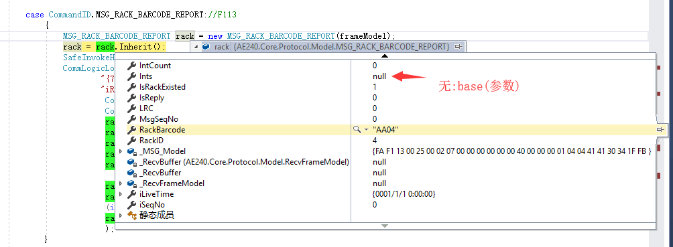This screenshot has width=673, height=247.
Task: Click the CommLogicLo code line
Action: pos(88,68)
